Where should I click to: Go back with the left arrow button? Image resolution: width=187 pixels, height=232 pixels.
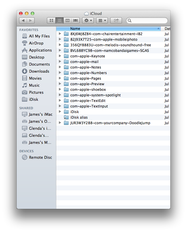point(23,21)
